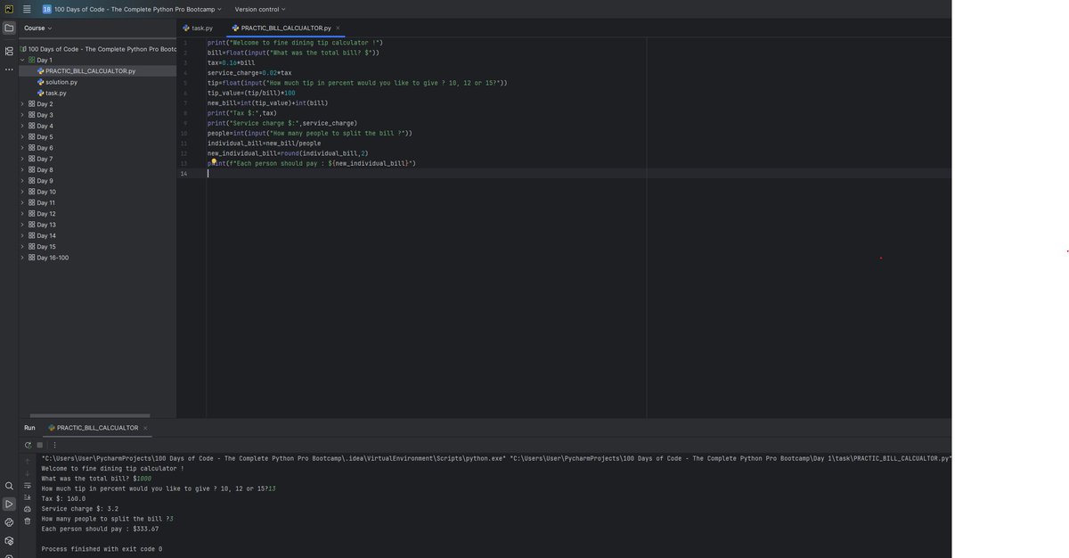This screenshot has height=558, width=1069.
Task: Select the Day 10 lesson row
Action: point(97,192)
